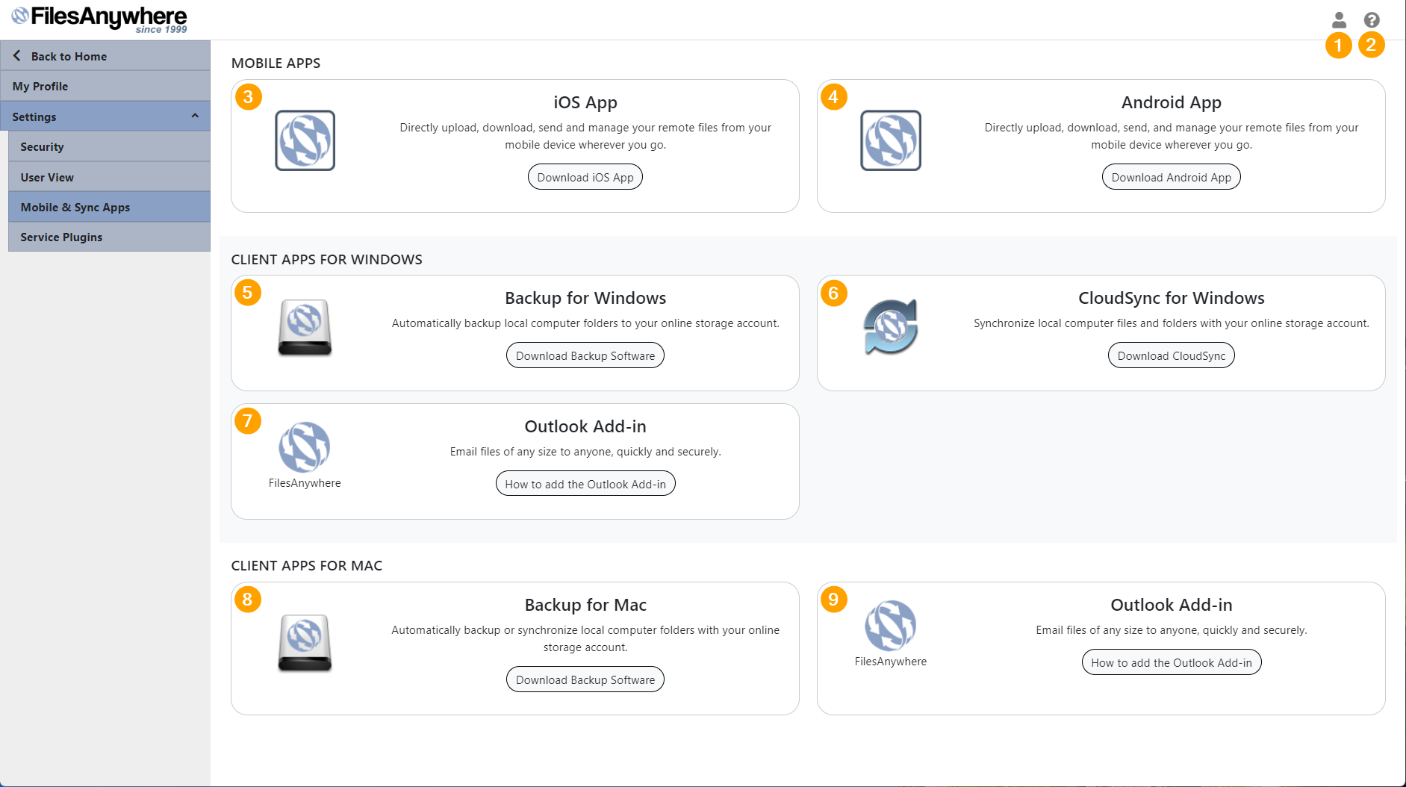The image size is (1406, 787).
Task: Select Security settings item
Action: pyautogui.click(x=109, y=146)
